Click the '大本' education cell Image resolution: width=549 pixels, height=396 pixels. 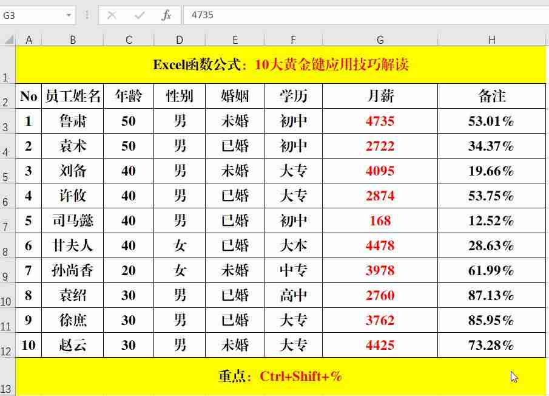coord(293,245)
